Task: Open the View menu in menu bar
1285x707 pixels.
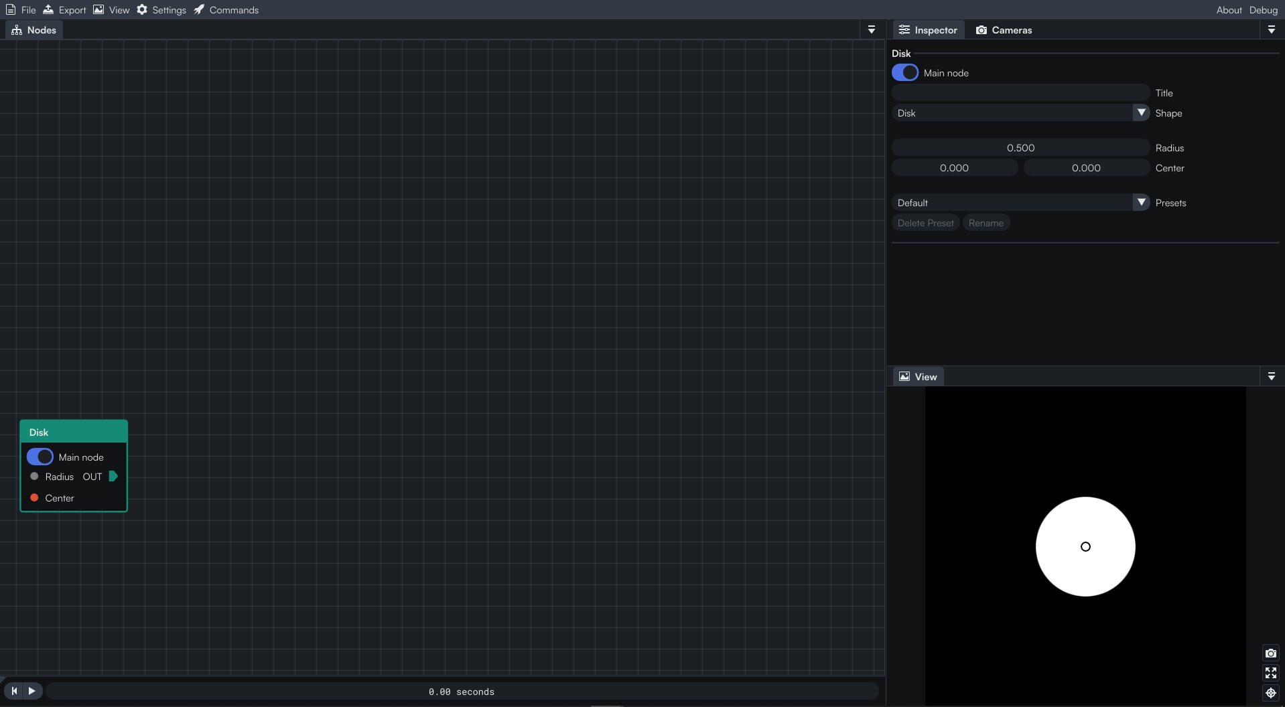Action: click(111, 10)
